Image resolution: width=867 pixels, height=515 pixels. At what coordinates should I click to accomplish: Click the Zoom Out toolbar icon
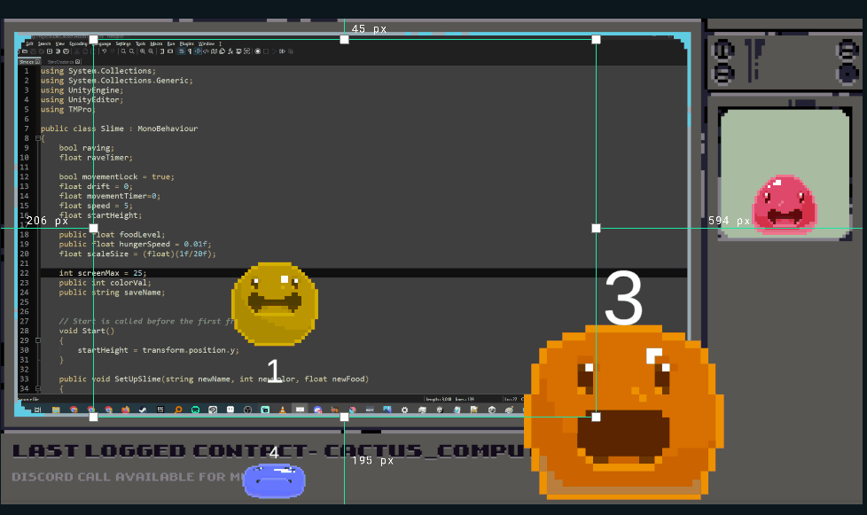(152, 51)
